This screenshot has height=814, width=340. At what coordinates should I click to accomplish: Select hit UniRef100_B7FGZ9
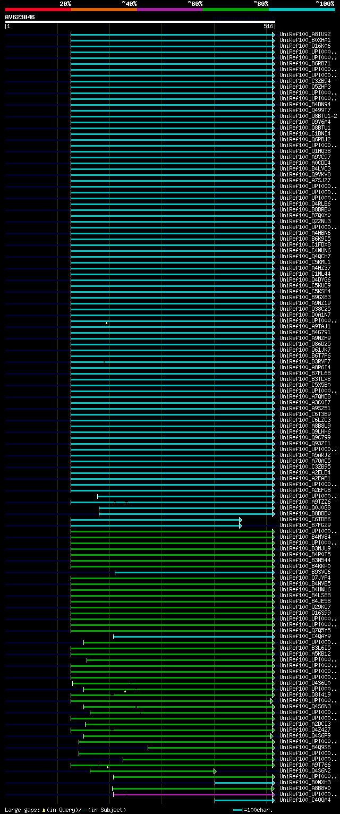305,525
